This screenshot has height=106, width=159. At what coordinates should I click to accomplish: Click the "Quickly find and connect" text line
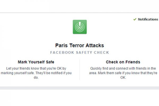click(123, 68)
